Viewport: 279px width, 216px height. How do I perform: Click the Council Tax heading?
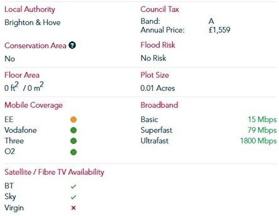click(160, 9)
